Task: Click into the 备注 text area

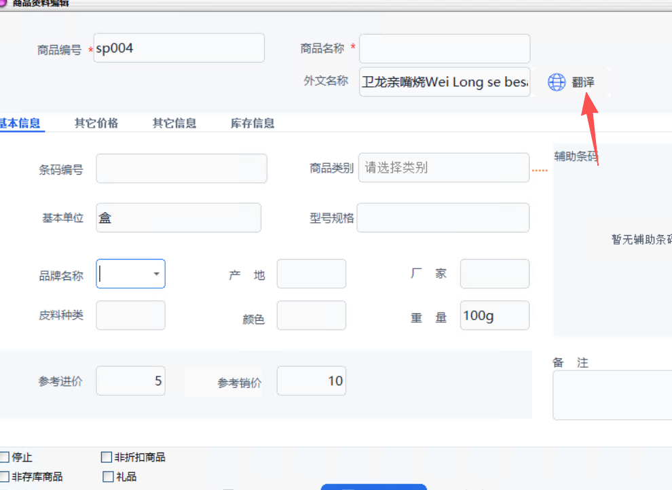Action: (612, 395)
